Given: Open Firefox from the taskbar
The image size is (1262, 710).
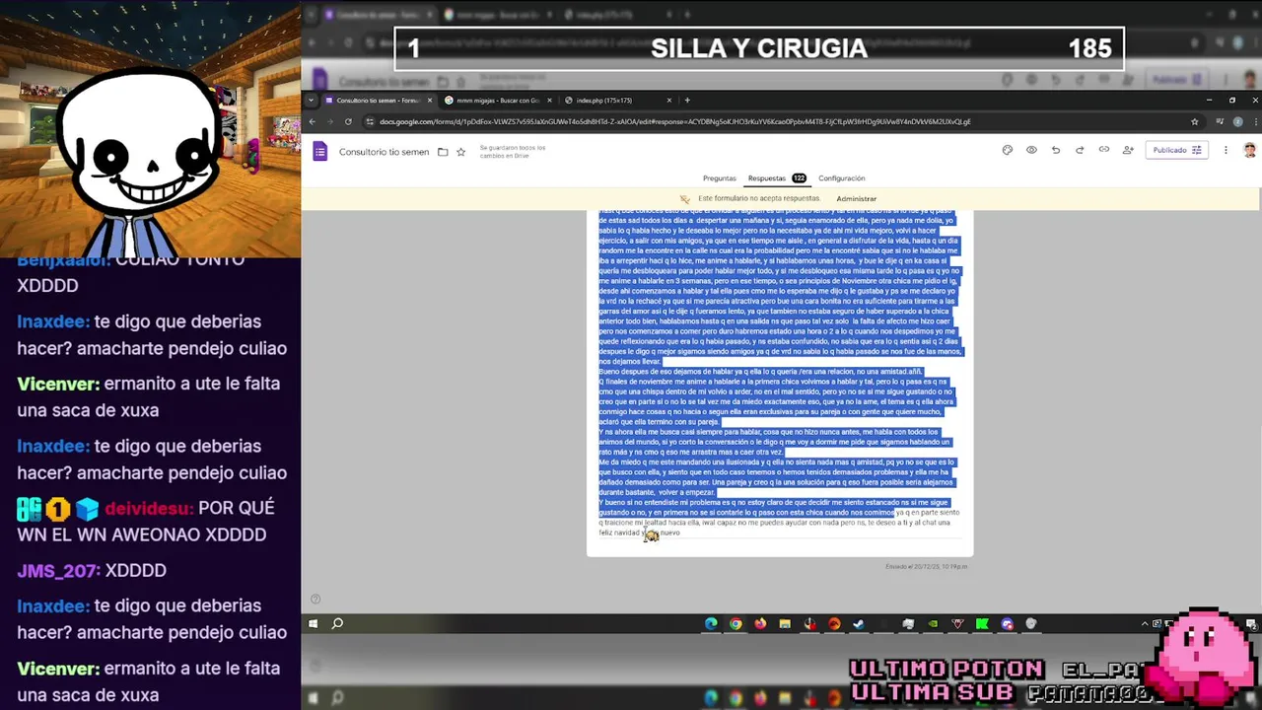Looking at the screenshot, I should 760,623.
